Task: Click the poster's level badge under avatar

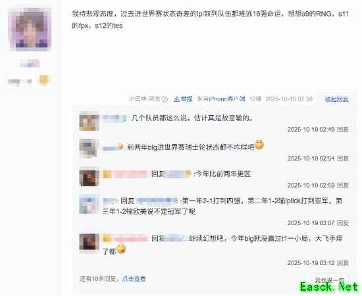Action: 19,82
